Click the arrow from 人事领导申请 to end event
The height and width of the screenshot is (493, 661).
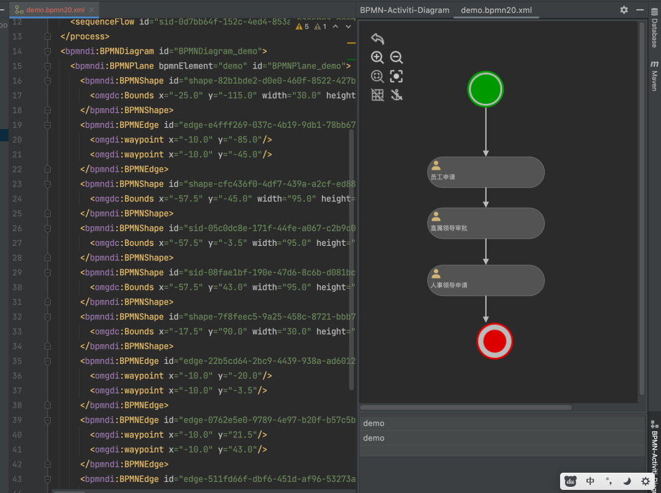click(485, 310)
